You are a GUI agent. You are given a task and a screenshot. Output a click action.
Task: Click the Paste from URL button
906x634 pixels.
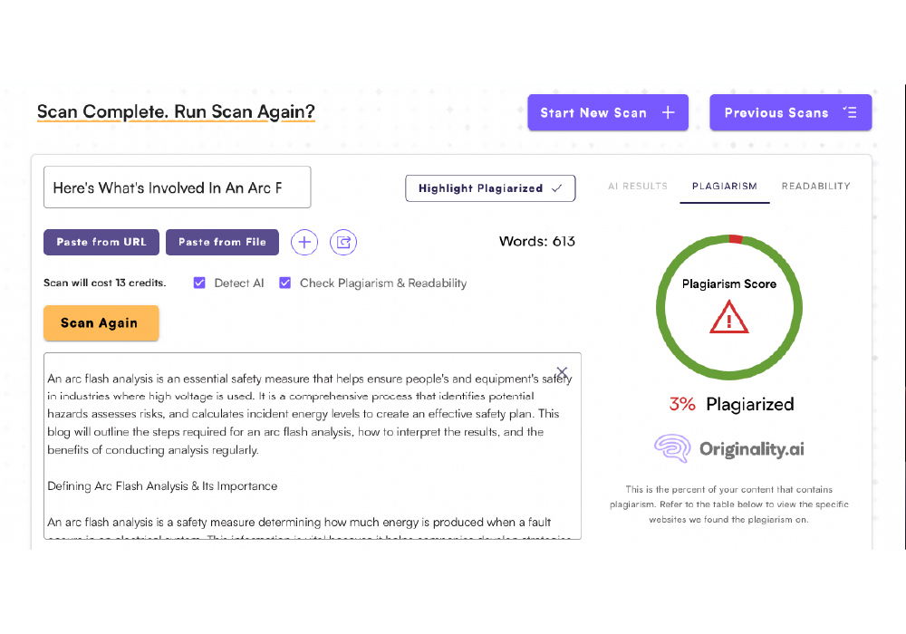pyautogui.click(x=101, y=242)
